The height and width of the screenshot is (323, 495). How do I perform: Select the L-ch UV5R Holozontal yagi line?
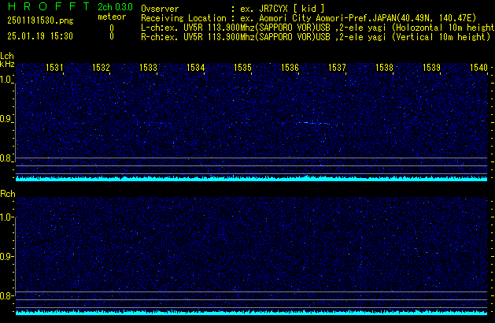pyautogui.click(x=318, y=28)
